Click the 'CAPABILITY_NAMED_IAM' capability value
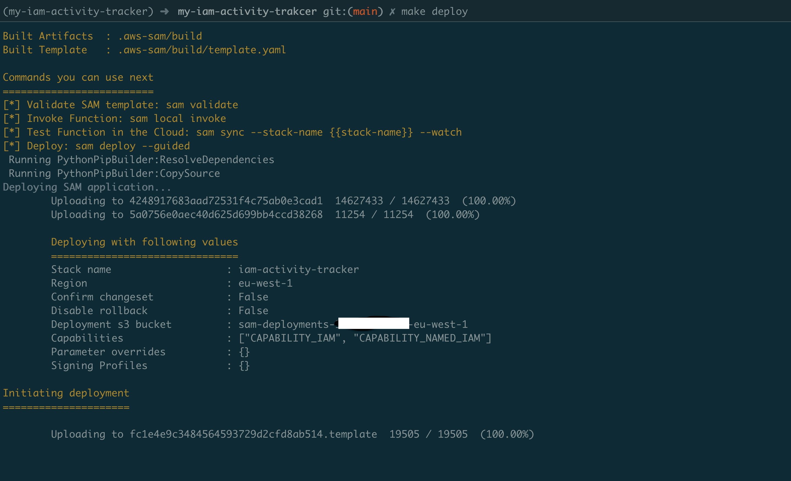 [420, 338]
